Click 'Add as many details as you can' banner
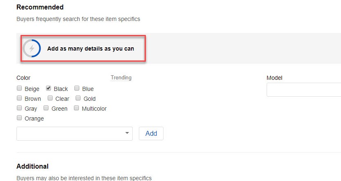 (x=90, y=49)
